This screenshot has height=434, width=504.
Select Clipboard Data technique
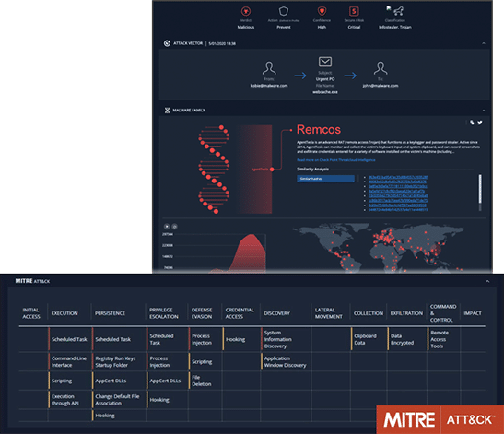365,339
